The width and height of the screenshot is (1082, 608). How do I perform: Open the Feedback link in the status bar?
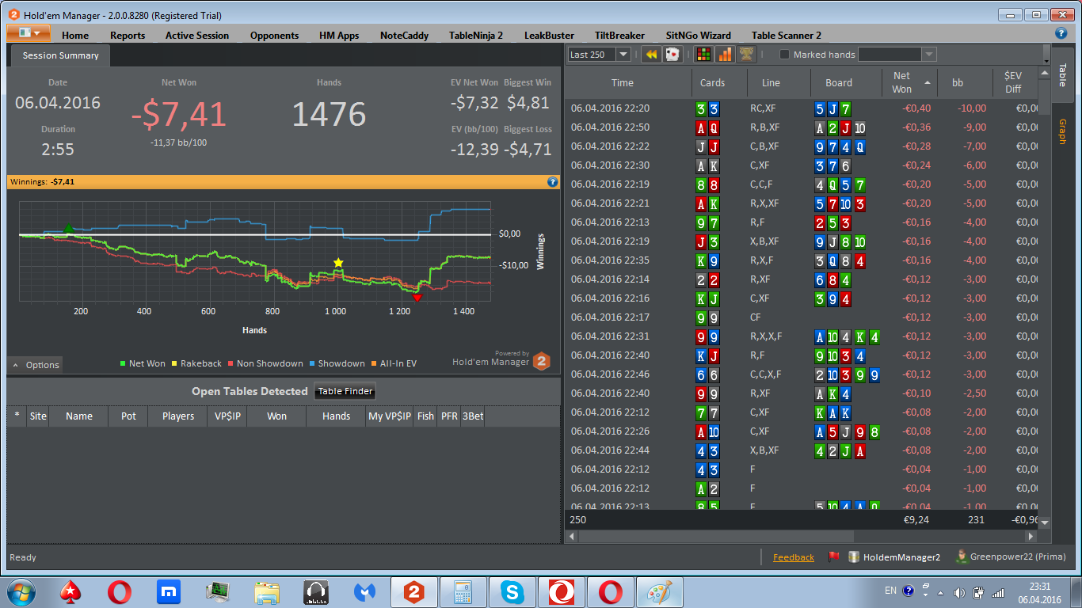[x=794, y=557]
